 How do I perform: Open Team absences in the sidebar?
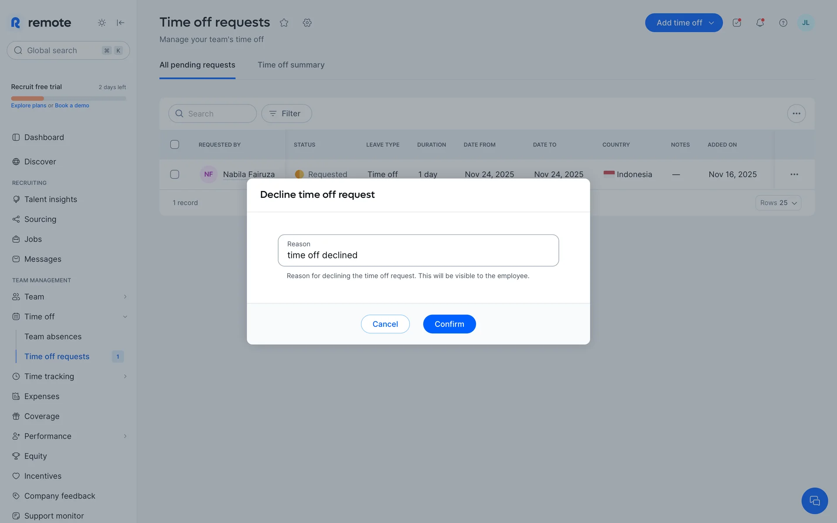tap(53, 336)
